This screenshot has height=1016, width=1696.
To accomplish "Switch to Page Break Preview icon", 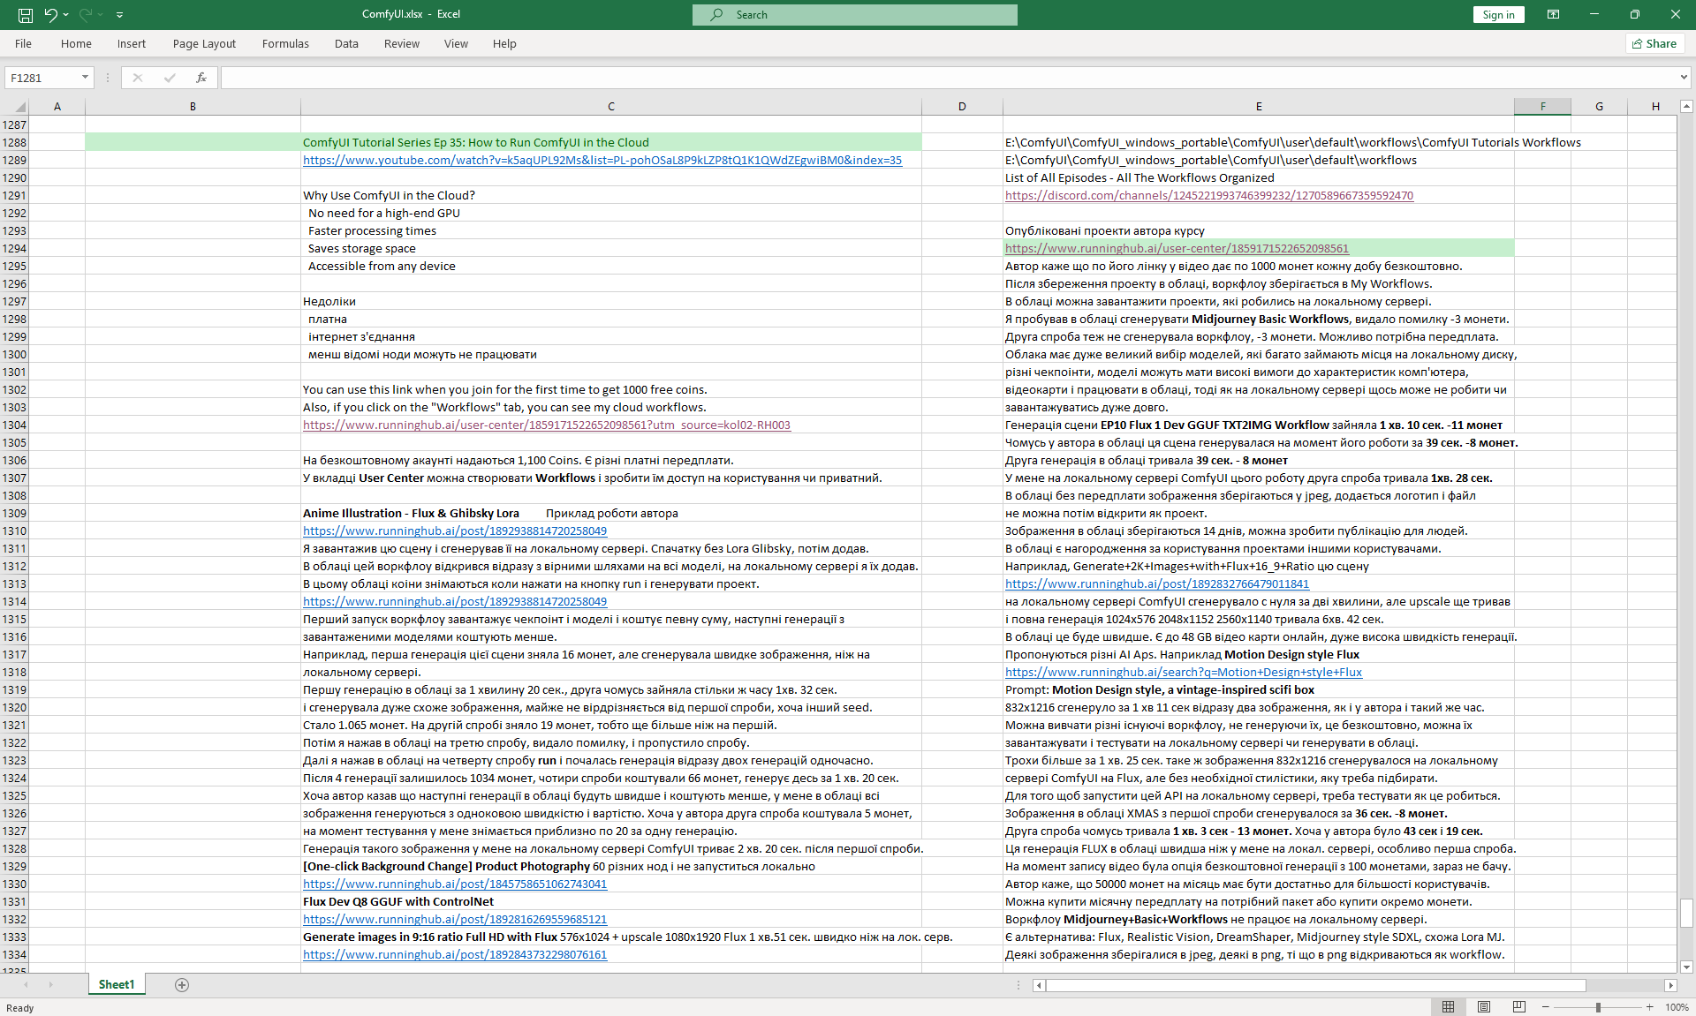I will coord(1519,1007).
